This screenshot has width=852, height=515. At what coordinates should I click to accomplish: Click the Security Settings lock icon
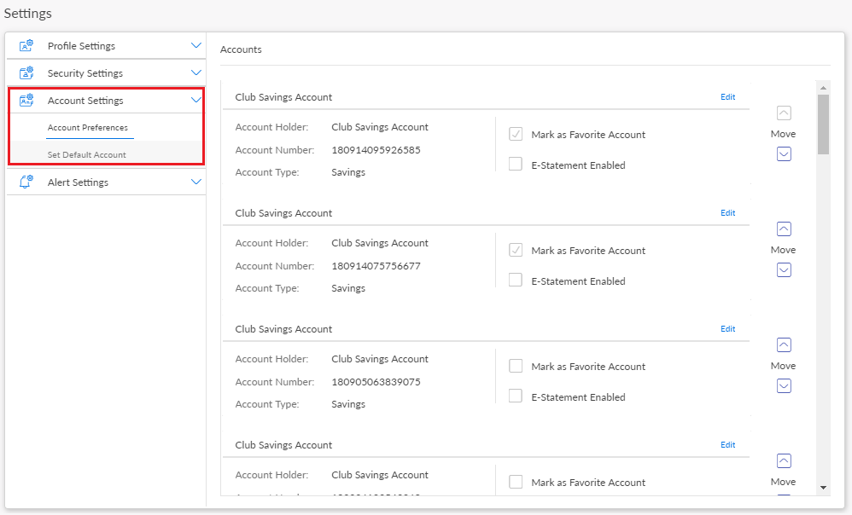click(x=26, y=73)
